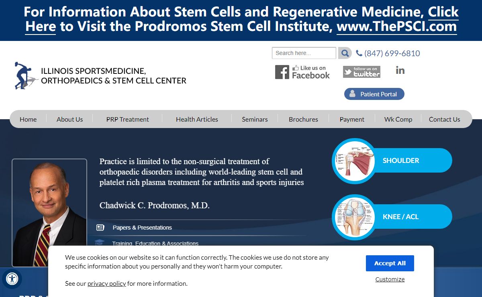The width and height of the screenshot is (482, 297).
Task: Open the PRP Treatment menu
Action: tap(127, 119)
